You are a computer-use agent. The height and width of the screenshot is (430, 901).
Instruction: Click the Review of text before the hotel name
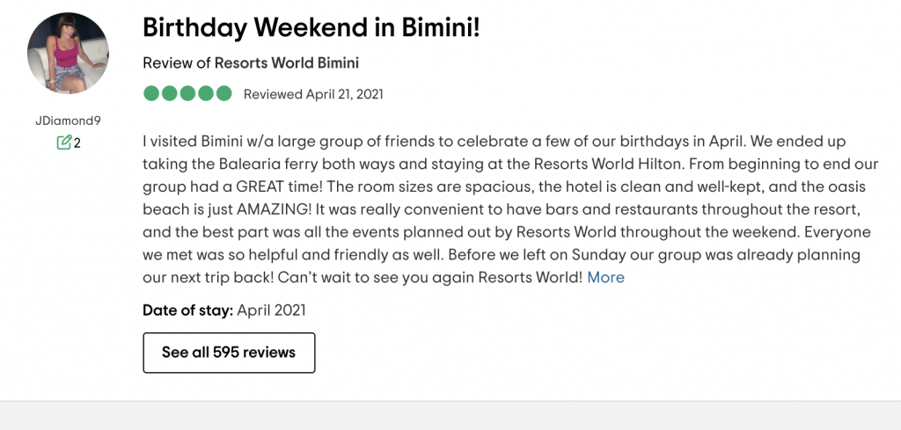[x=176, y=62]
